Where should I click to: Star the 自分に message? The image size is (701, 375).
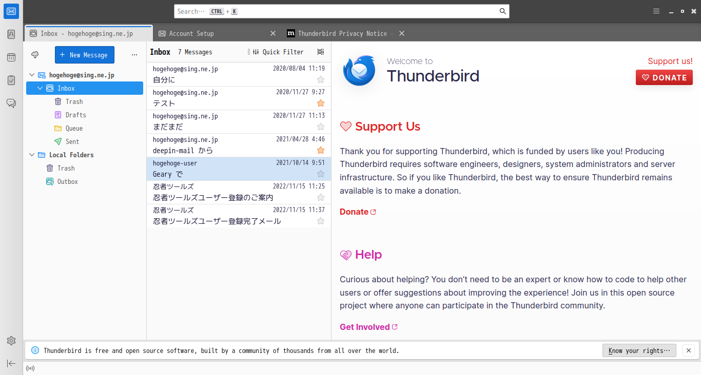point(321,79)
